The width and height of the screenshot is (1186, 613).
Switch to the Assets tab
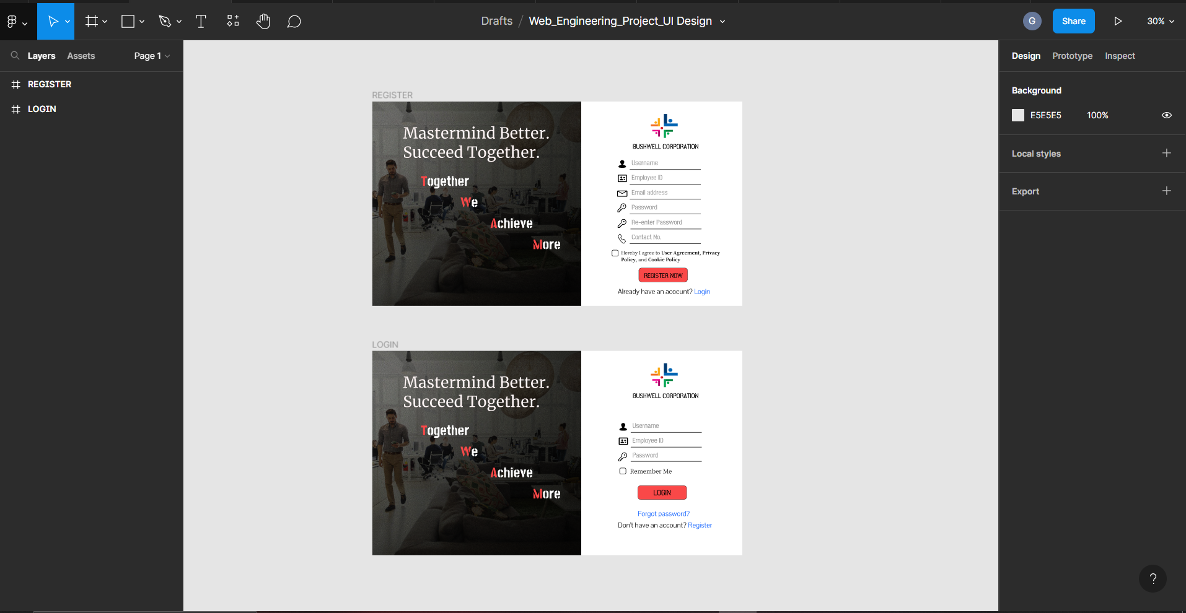[81, 55]
